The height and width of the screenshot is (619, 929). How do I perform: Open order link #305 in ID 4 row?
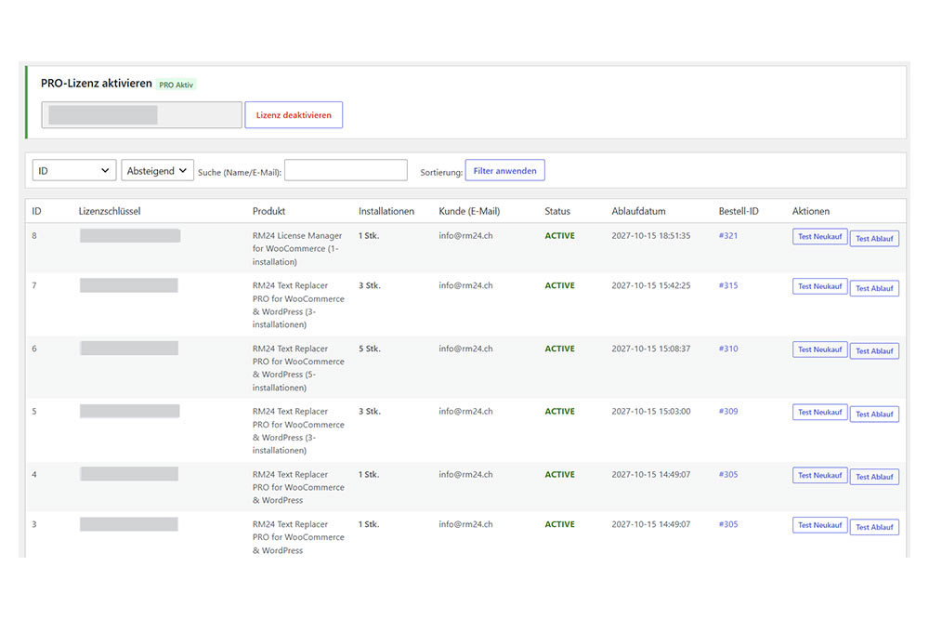728,474
